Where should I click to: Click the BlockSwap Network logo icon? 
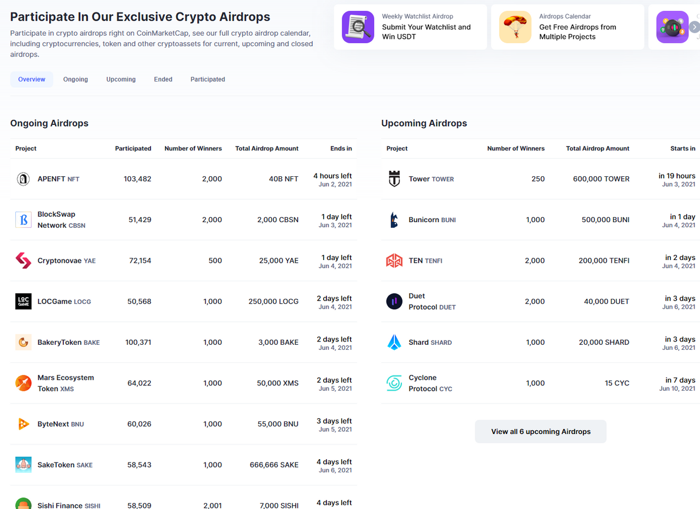tap(23, 219)
